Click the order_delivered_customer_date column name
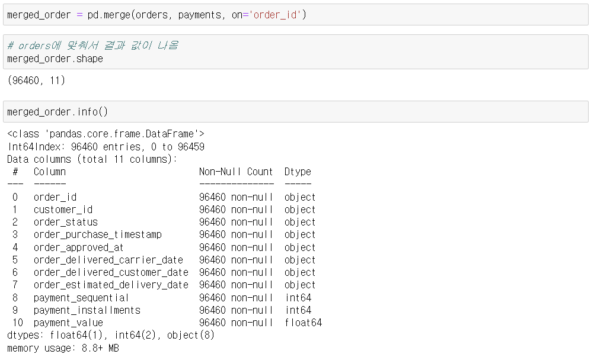The height and width of the screenshot is (354, 594). [x=111, y=272]
